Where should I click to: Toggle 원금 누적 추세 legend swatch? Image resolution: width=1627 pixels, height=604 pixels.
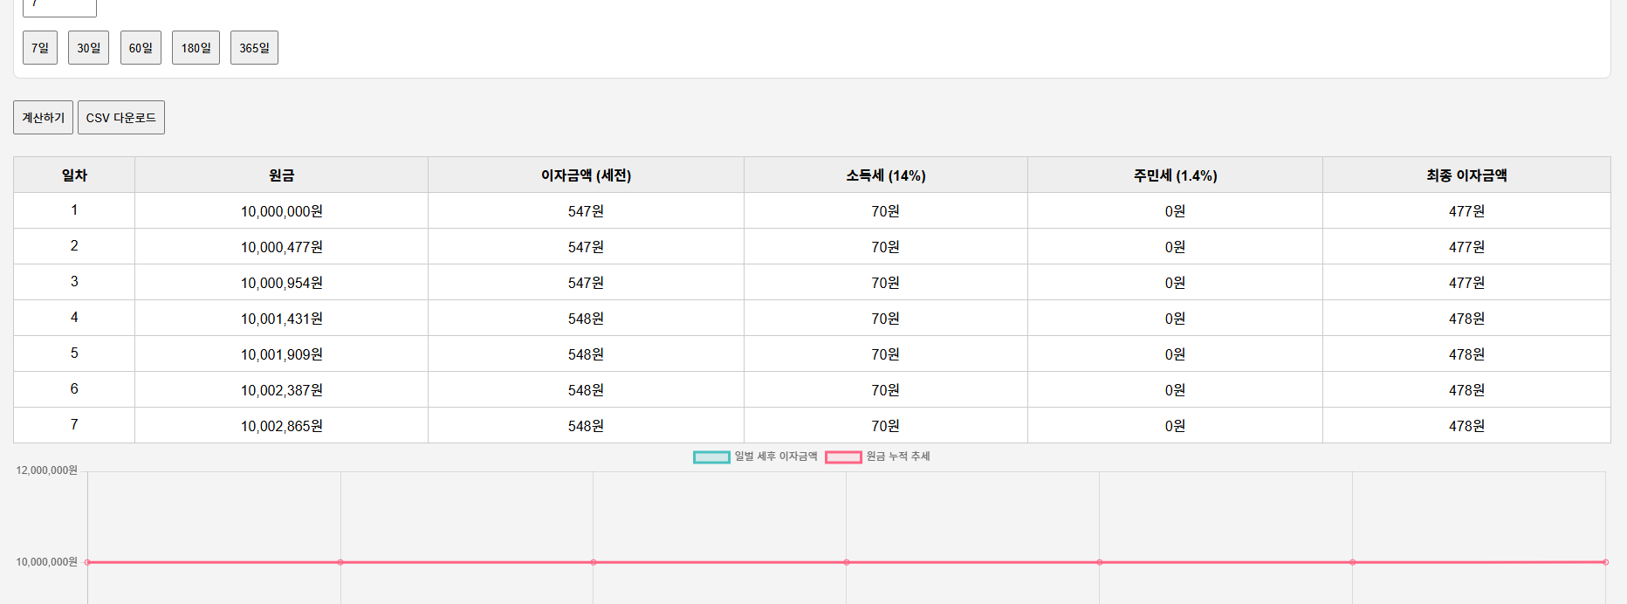tap(843, 457)
